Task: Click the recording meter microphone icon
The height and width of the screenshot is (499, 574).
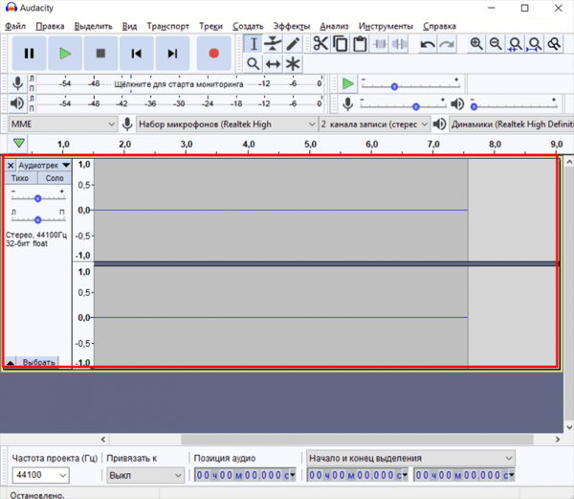Action: pos(17,83)
